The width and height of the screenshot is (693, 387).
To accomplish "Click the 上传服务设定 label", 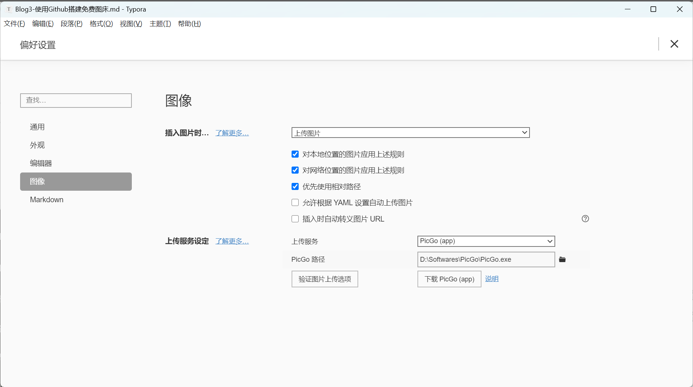I will pyautogui.click(x=187, y=241).
